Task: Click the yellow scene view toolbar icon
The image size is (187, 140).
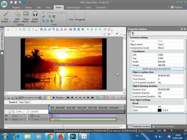Action: coord(48,98)
